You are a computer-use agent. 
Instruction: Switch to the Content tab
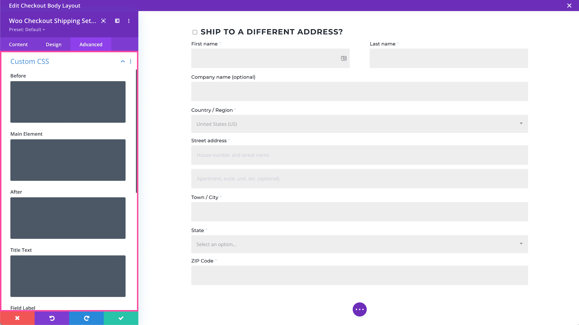[x=18, y=44]
